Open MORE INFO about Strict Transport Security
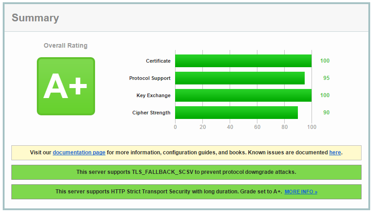This screenshot has width=372, height=212. tap(301, 192)
